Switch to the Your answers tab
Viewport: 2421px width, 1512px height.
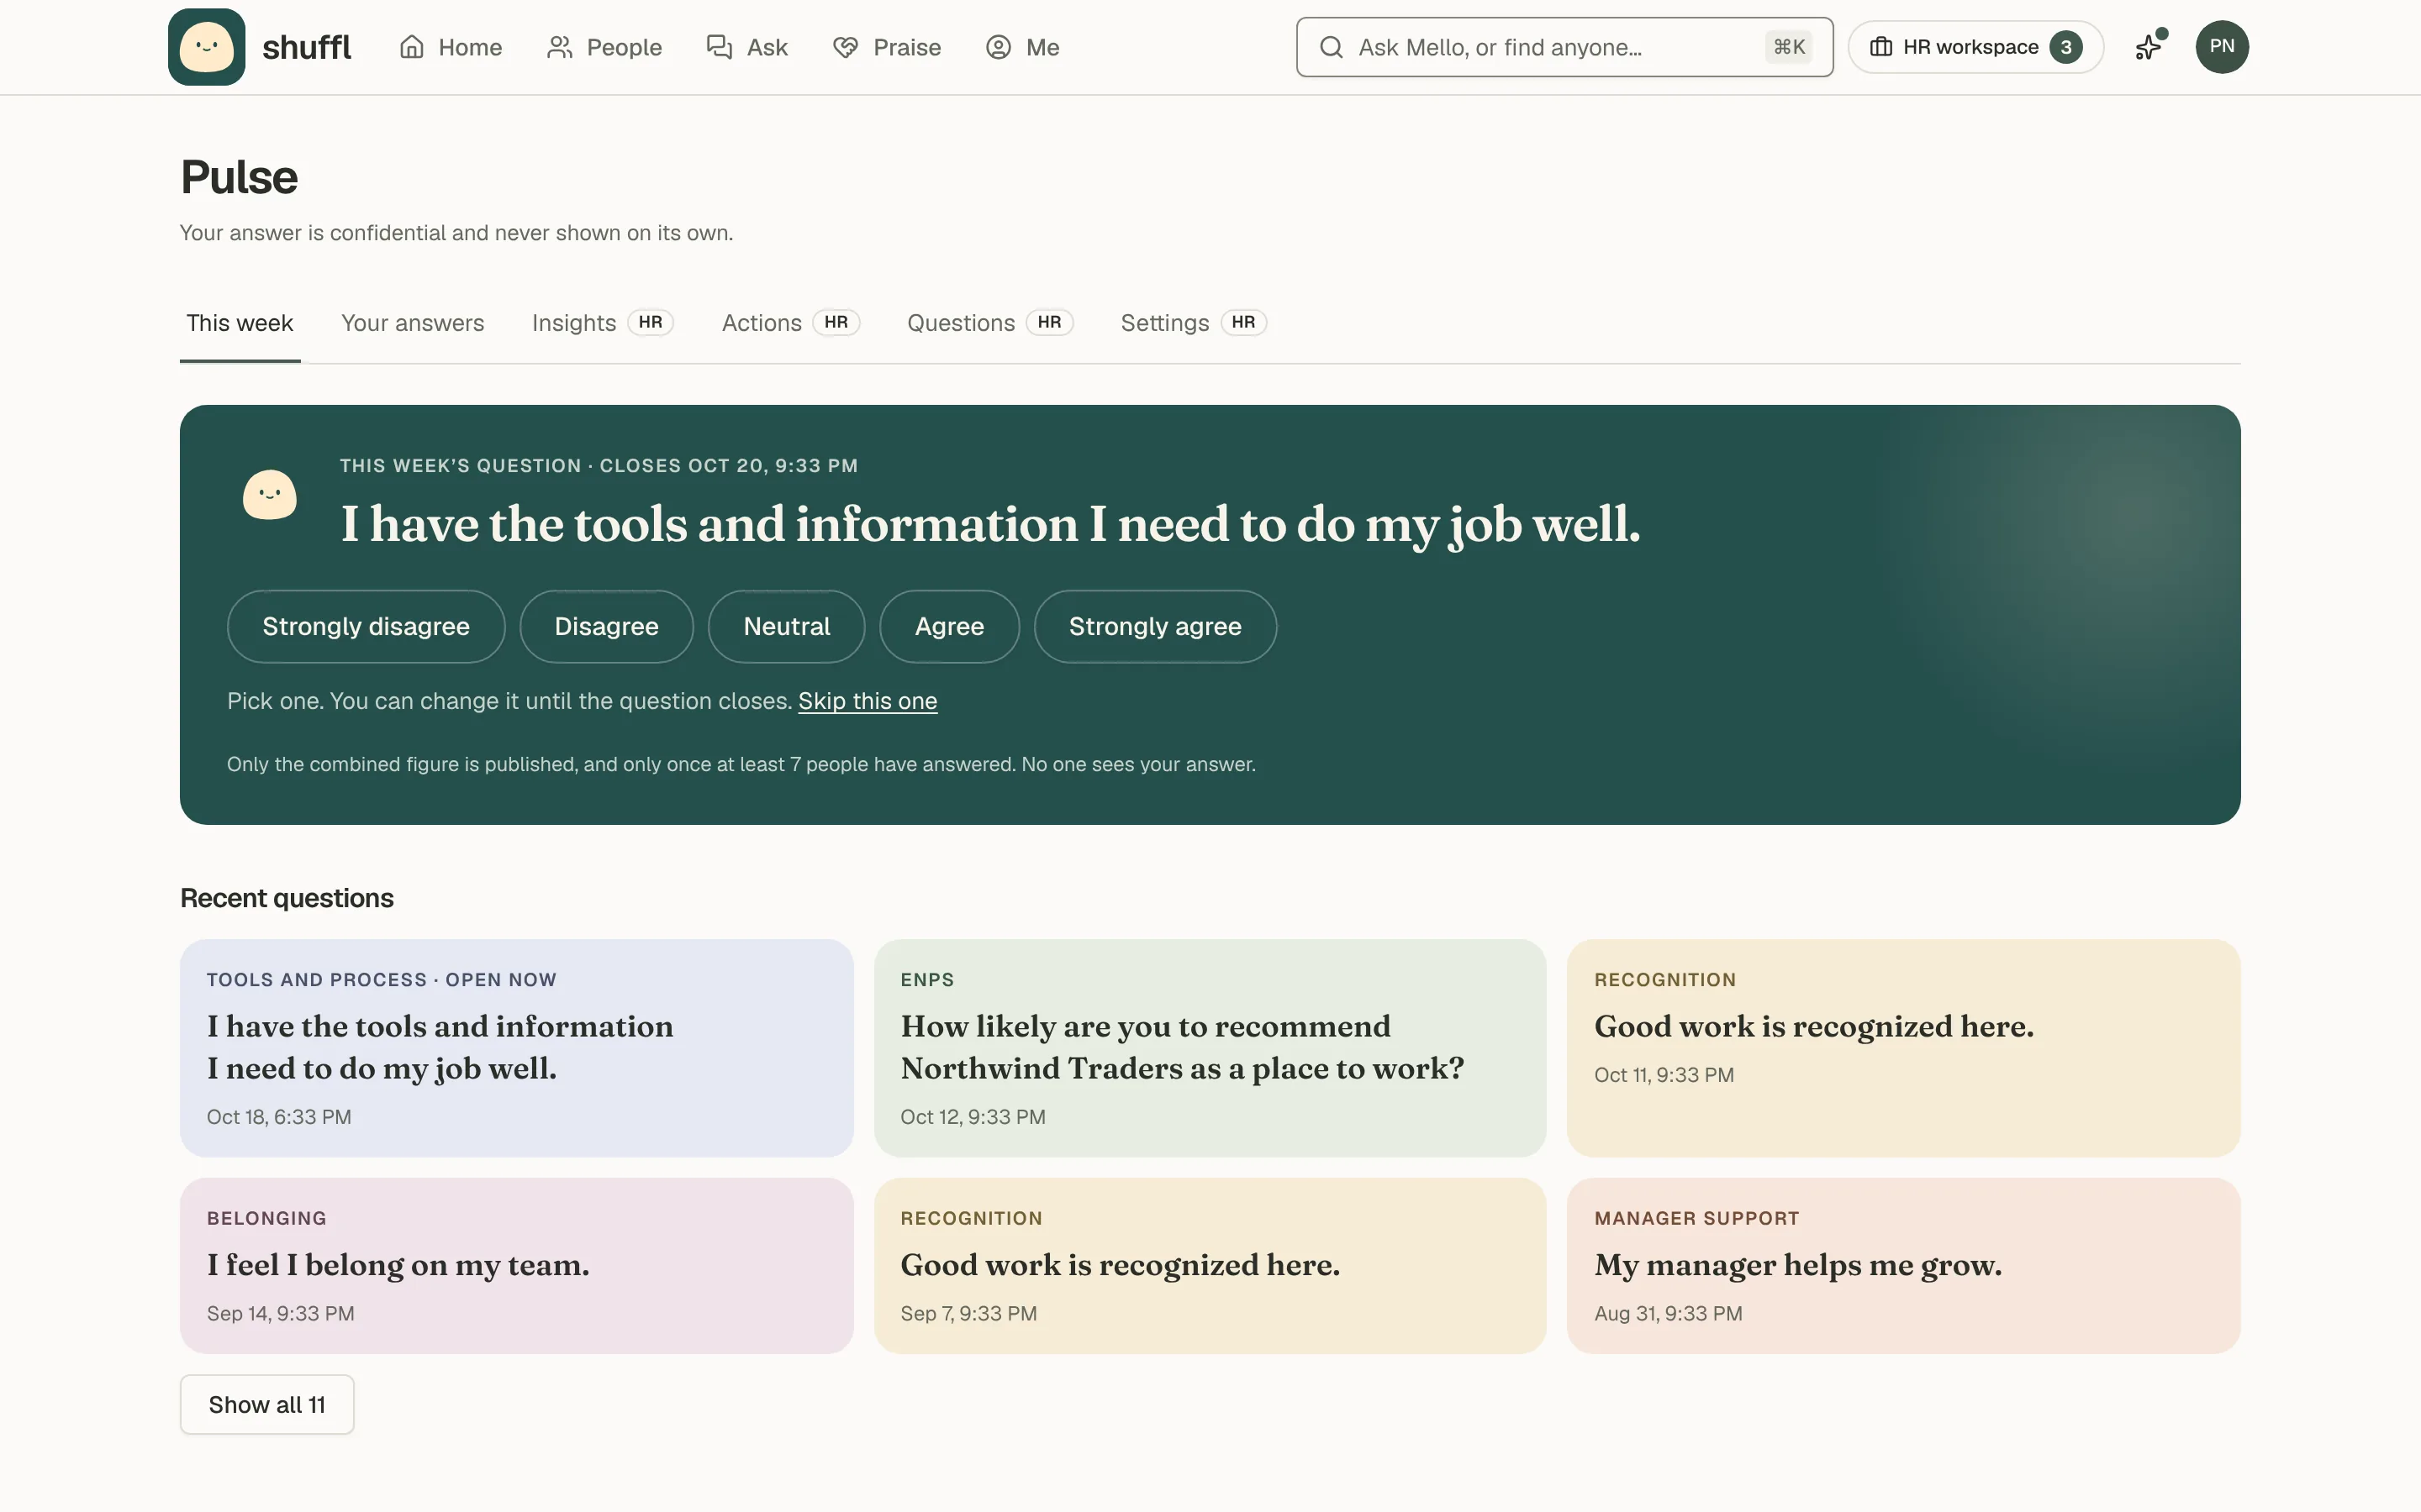(x=412, y=323)
